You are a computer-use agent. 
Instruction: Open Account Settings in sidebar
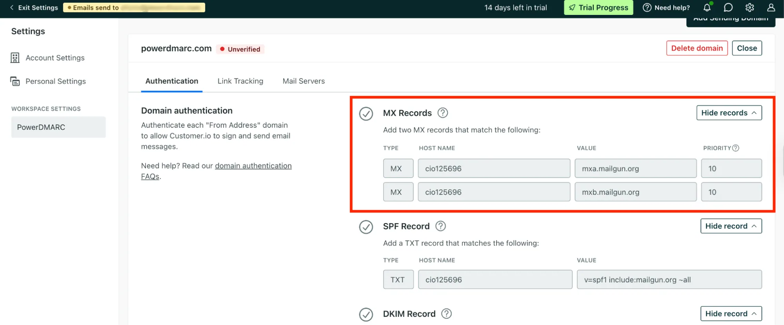(x=55, y=58)
